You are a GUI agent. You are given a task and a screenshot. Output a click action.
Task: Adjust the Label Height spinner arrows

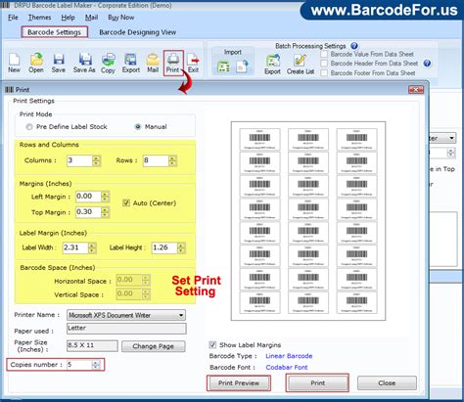coord(181,248)
